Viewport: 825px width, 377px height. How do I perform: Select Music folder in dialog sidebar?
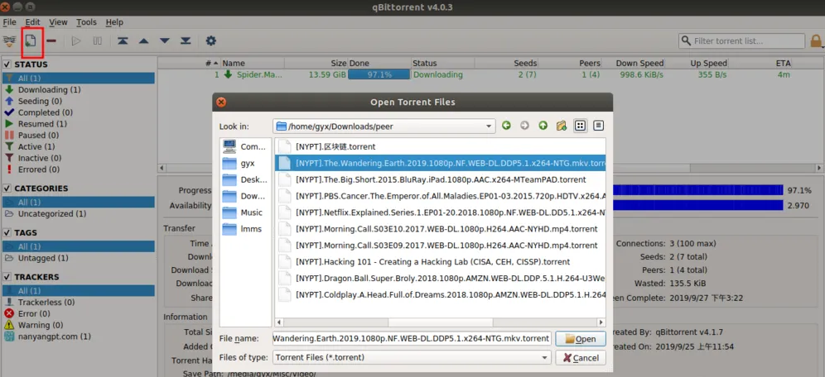pos(245,212)
